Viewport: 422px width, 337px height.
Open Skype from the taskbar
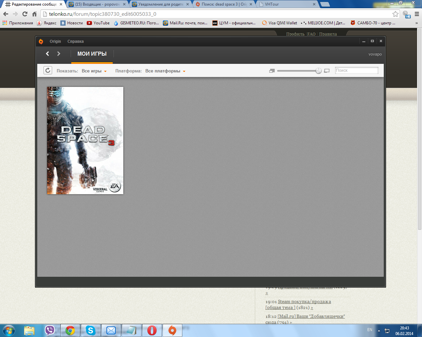(90, 330)
